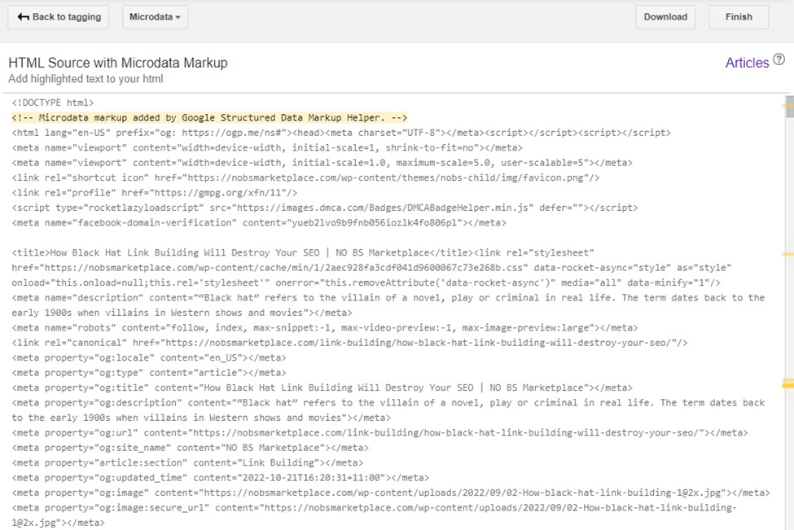Click the og:site_name meta tag line
The width and height of the screenshot is (794, 530).
coord(190,448)
